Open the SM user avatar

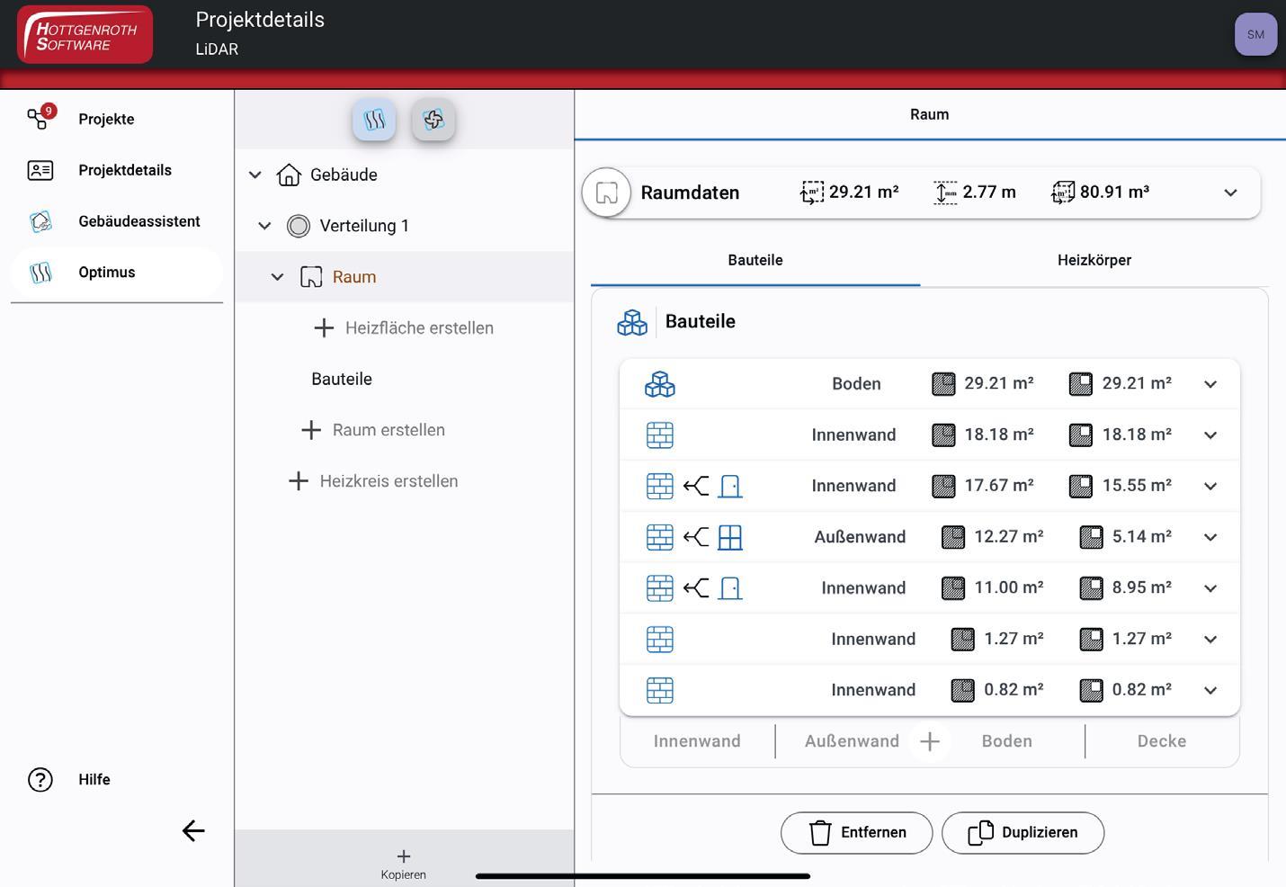click(x=1255, y=34)
